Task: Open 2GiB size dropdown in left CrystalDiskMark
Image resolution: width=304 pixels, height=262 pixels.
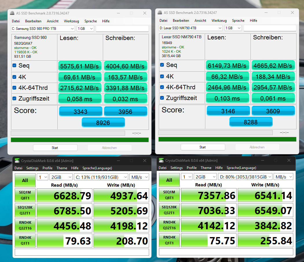Action: (61, 177)
